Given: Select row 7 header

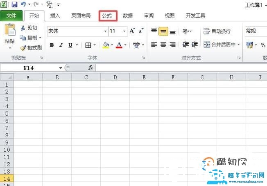Looking at the screenshot, I should coord(7,128).
